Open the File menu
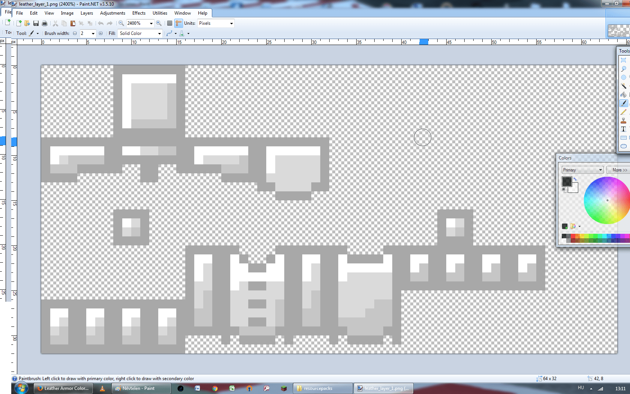Image resolution: width=630 pixels, height=394 pixels. coord(19,13)
